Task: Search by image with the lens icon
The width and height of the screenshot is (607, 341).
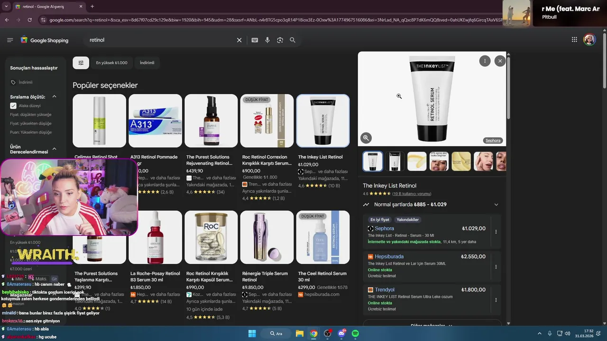Action: (x=280, y=40)
